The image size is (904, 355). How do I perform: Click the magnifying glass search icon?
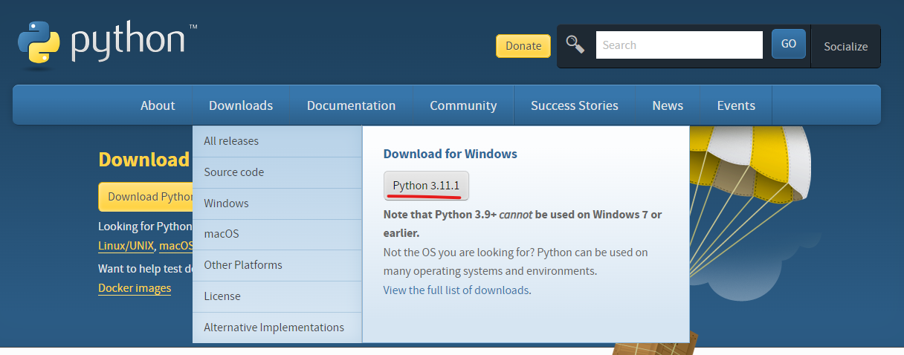pyautogui.click(x=575, y=45)
